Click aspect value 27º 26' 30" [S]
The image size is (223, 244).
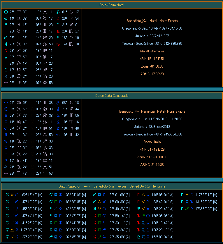[x=32, y=237]
